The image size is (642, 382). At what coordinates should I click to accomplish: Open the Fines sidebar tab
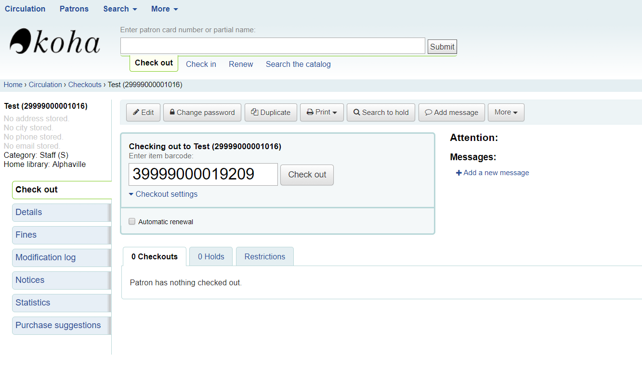click(x=61, y=235)
